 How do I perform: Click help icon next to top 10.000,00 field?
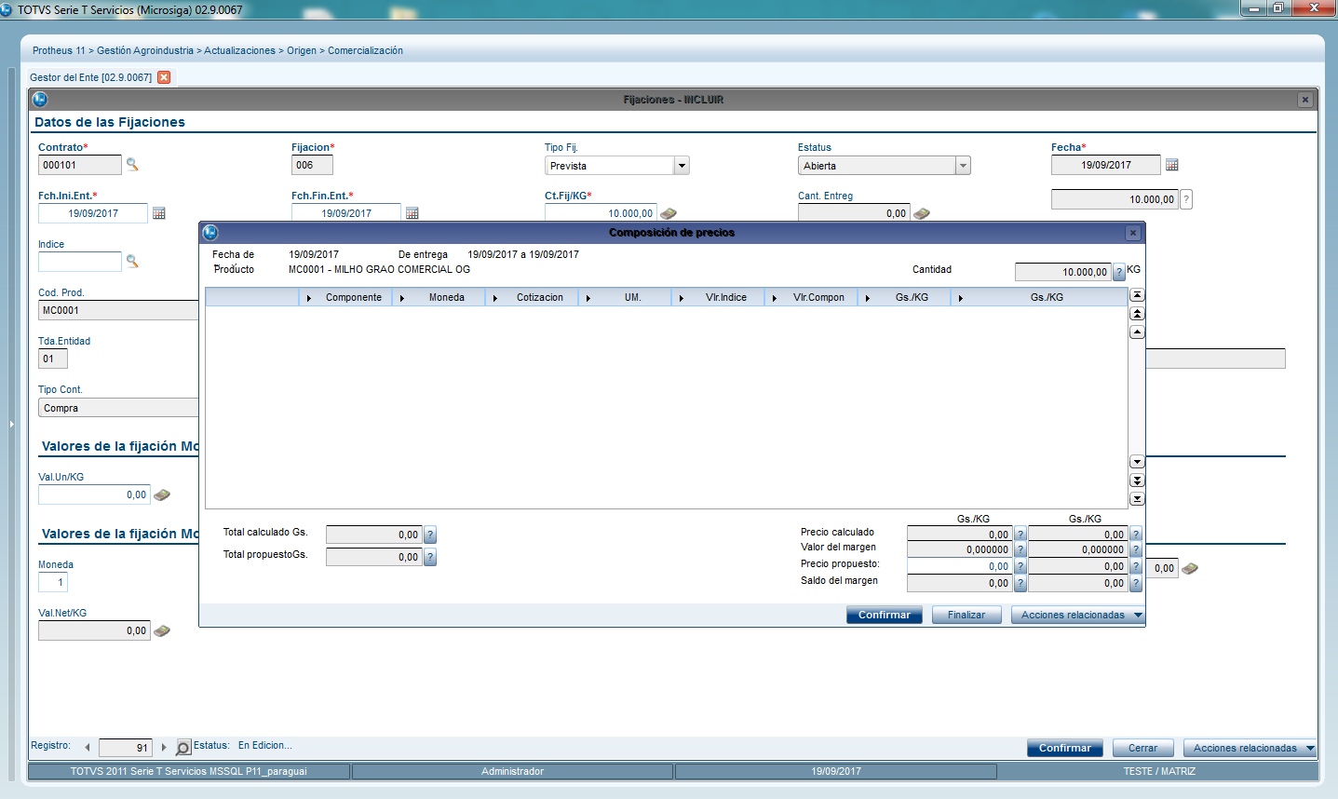click(x=1186, y=199)
